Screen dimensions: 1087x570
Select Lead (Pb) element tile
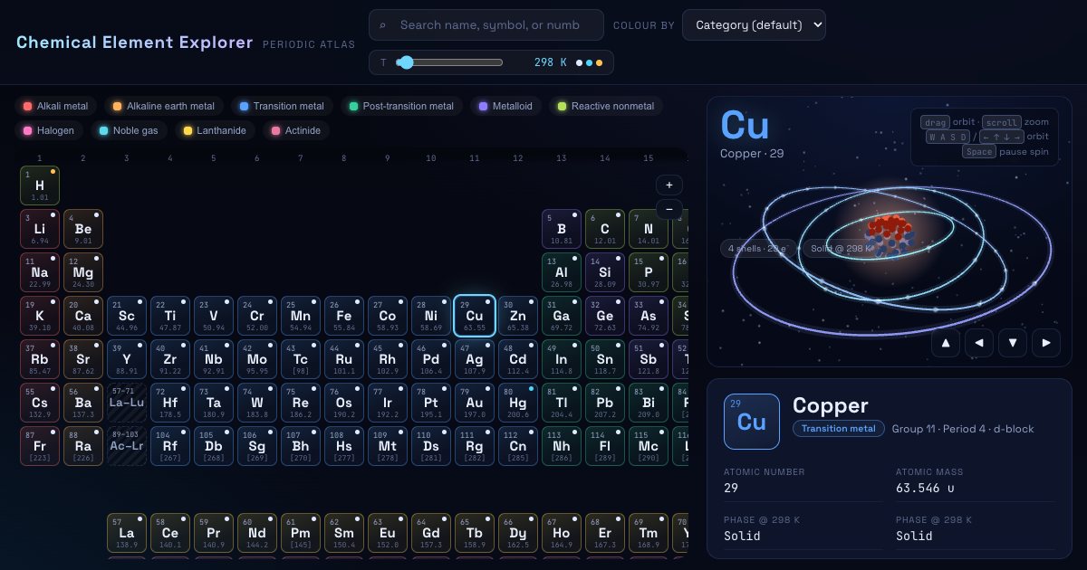point(605,403)
